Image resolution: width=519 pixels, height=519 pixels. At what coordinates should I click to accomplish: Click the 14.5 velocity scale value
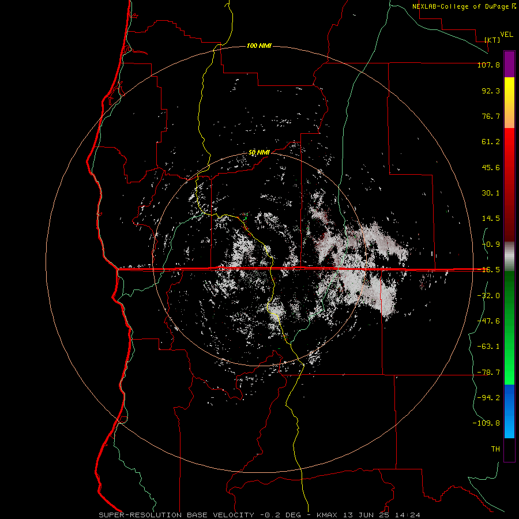(491, 219)
